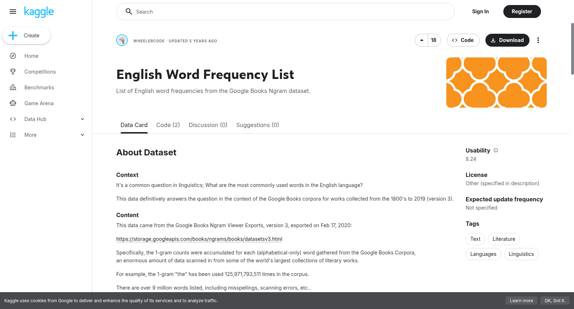The height and width of the screenshot is (309, 574).
Task: Click the orange dataset cover image
Action: pyautogui.click(x=496, y=83)
